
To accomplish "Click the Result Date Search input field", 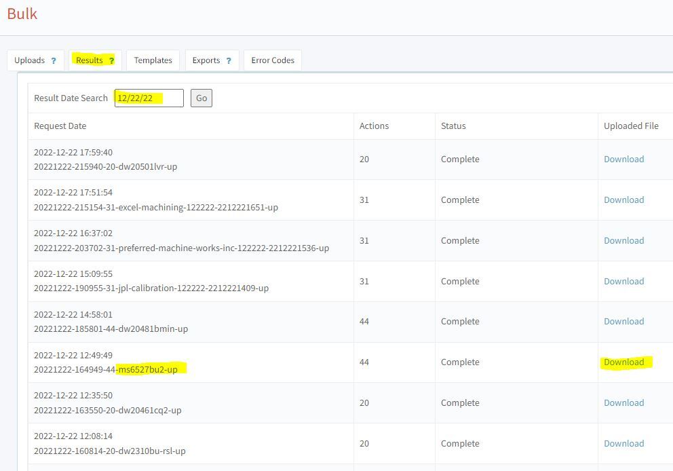I will [x=149, y=98].
